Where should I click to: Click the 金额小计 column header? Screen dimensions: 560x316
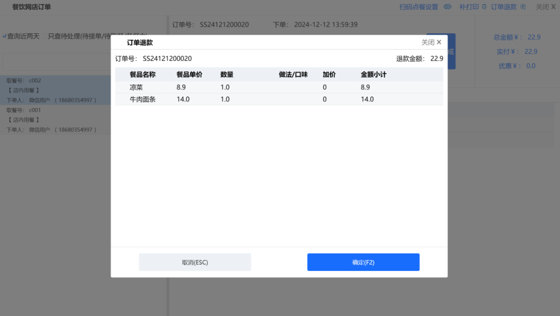pos(373,74)
